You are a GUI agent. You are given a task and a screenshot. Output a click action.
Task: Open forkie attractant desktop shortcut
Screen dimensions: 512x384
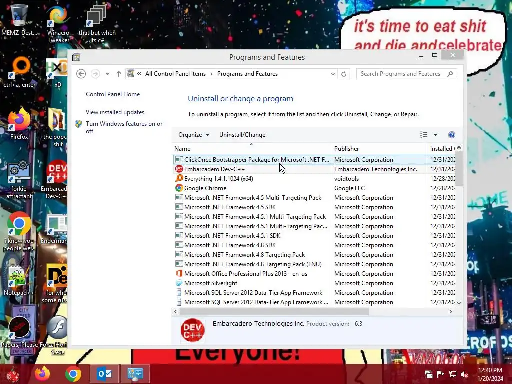pyautogui.click(x=19, y=180)
